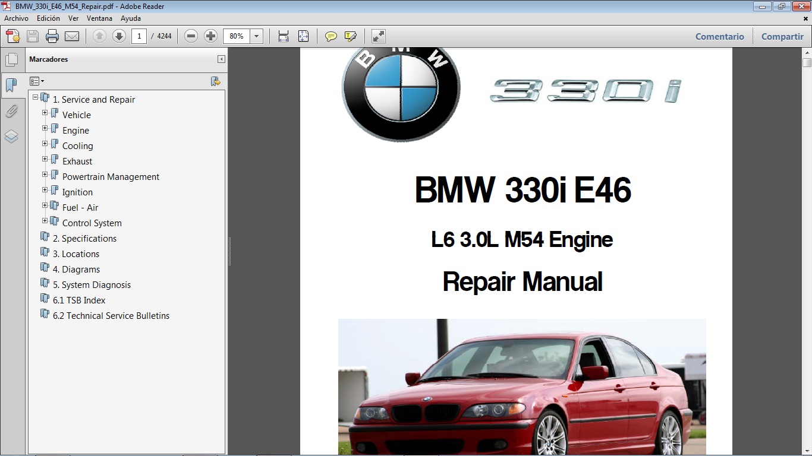Expand the Exhaust bookmark node

point(45,159)
